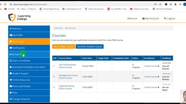The image size is (186, 104).
Task: Open the Online Degree Prog bookmark
Action: (50, 9)
